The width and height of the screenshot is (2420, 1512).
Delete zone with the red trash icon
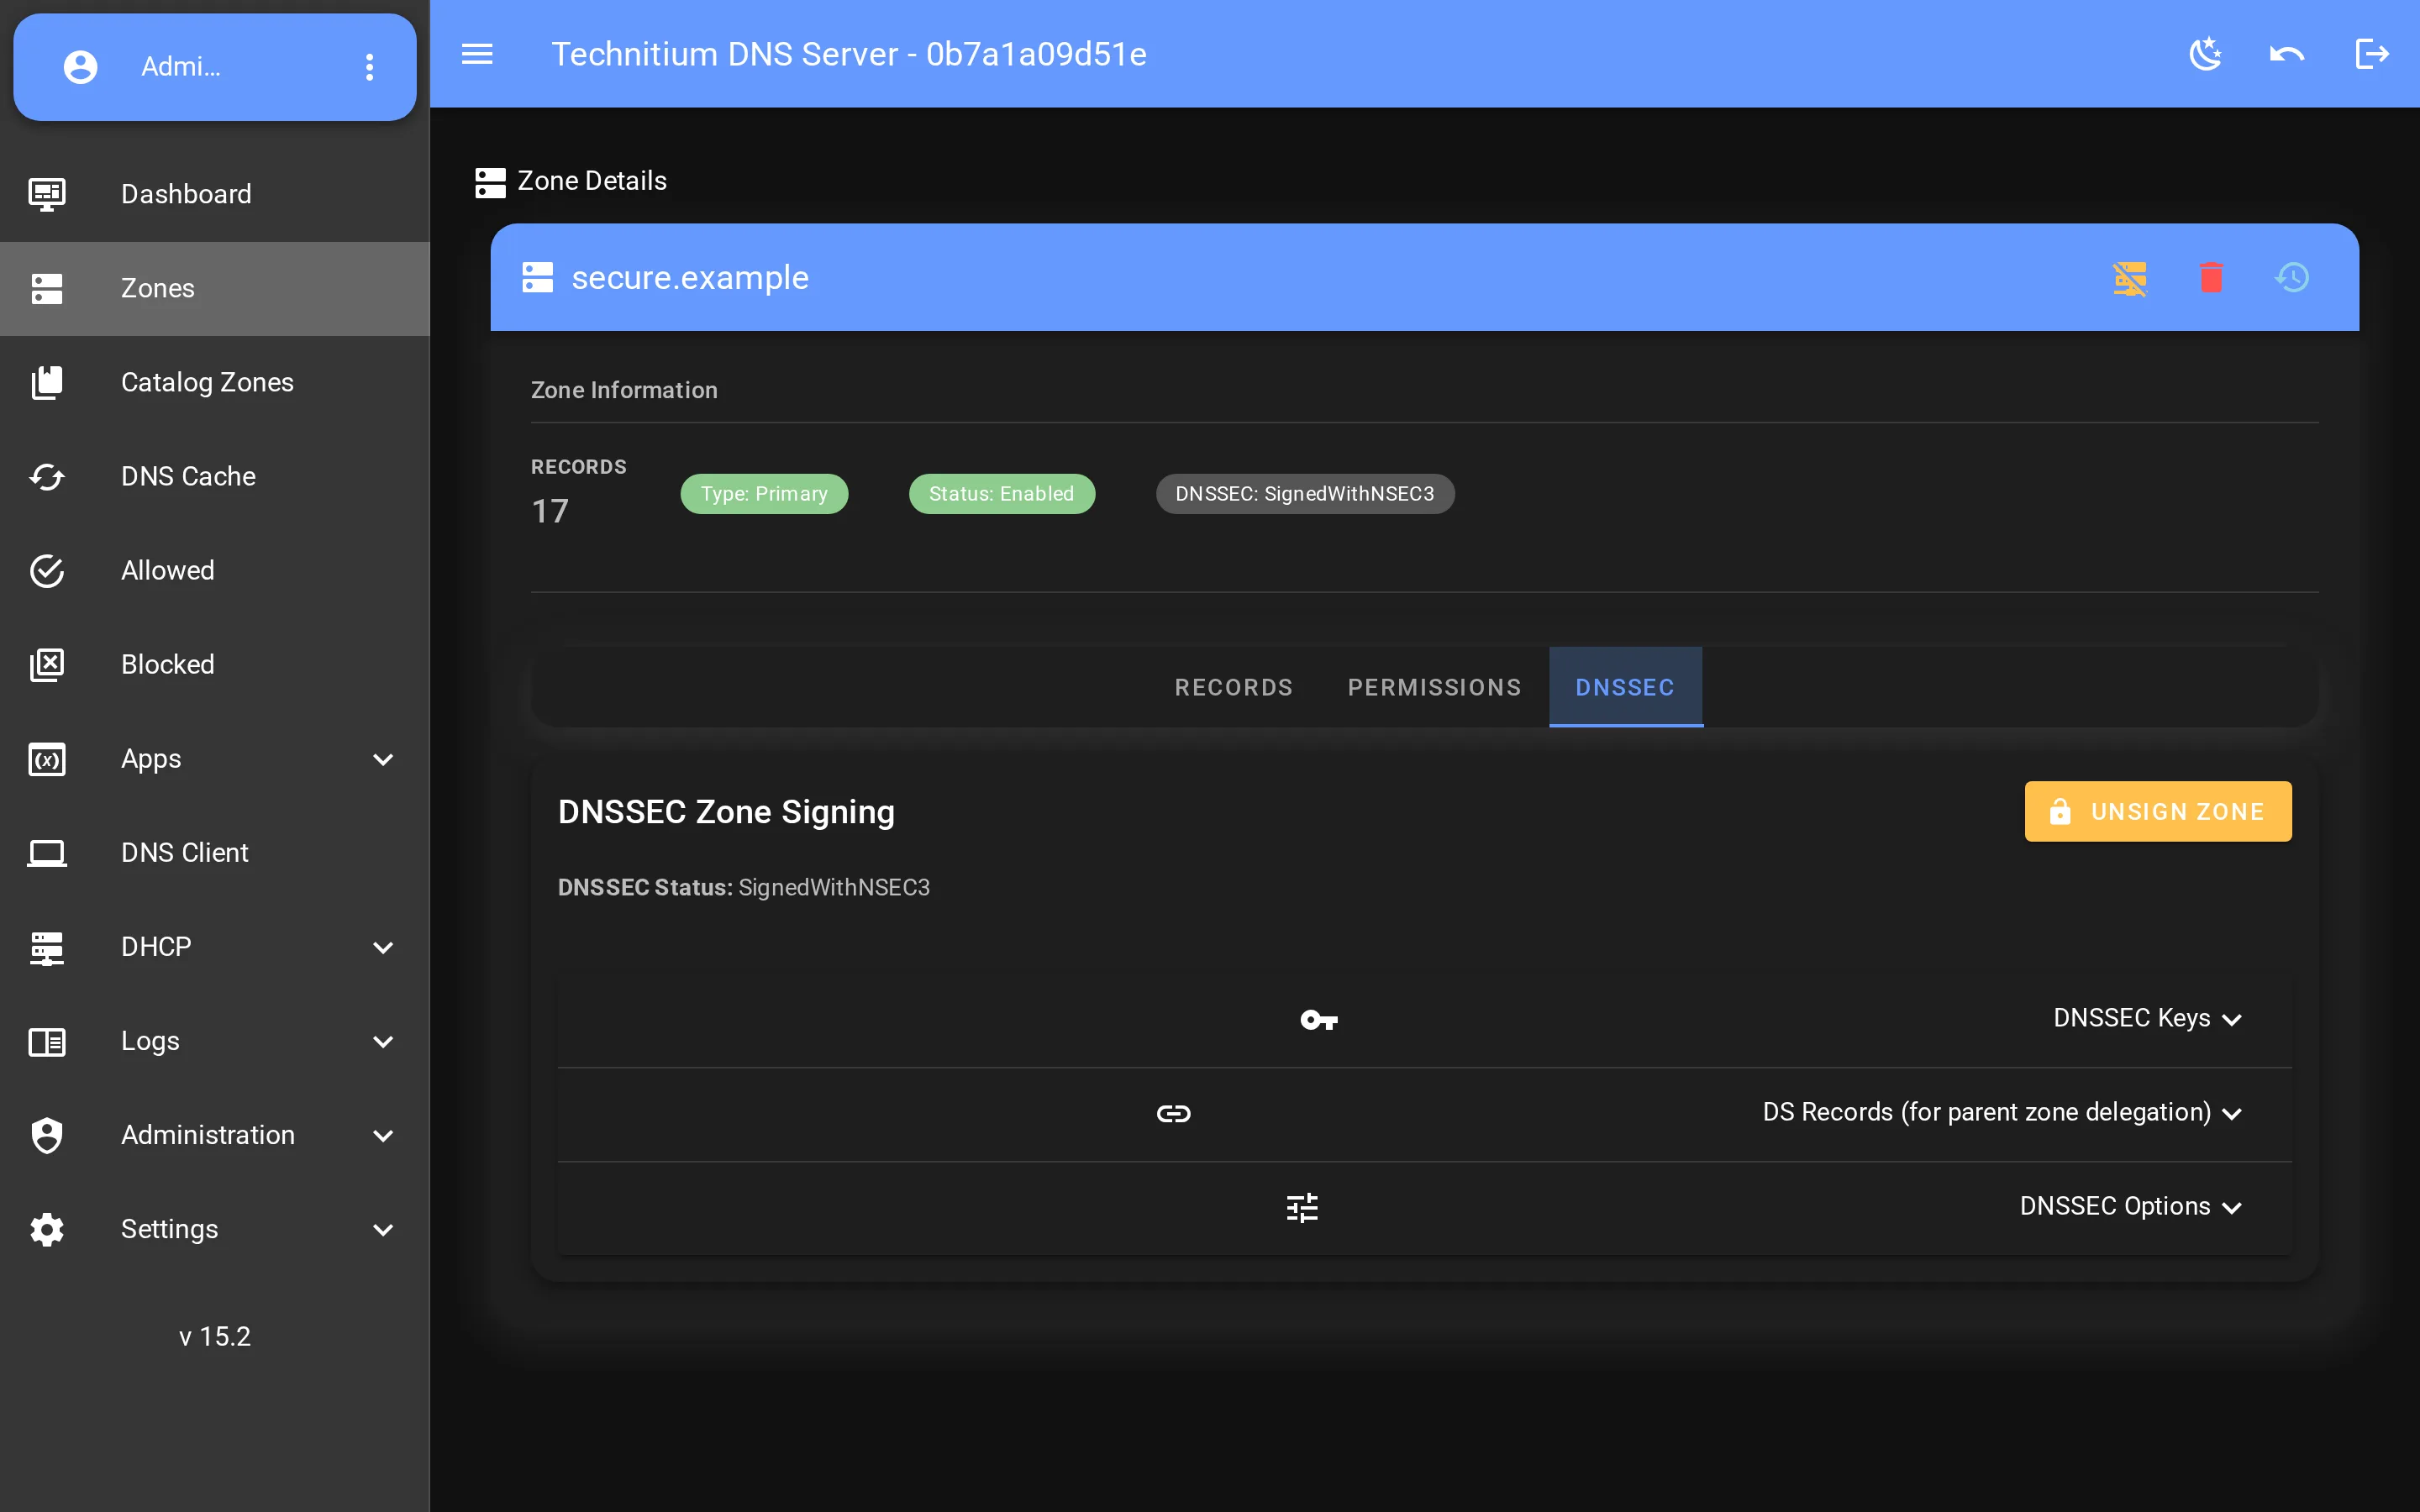click(x=2211, y=277)
